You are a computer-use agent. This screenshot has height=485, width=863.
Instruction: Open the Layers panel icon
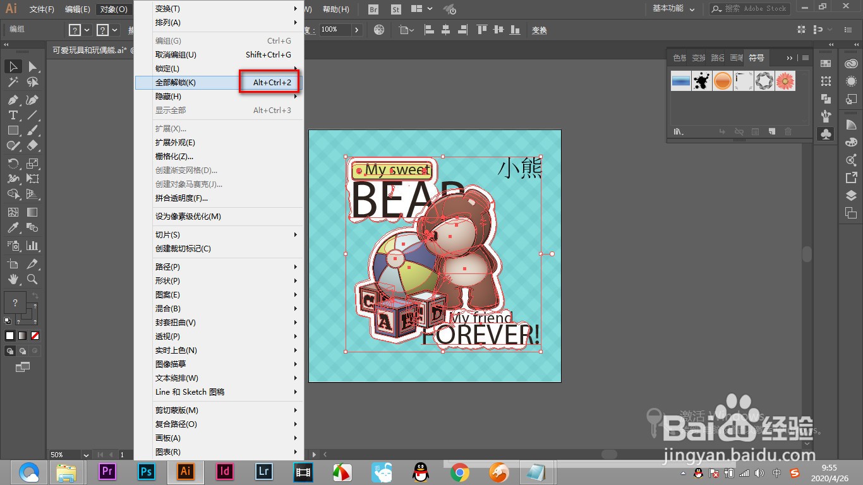click(851, 196)
